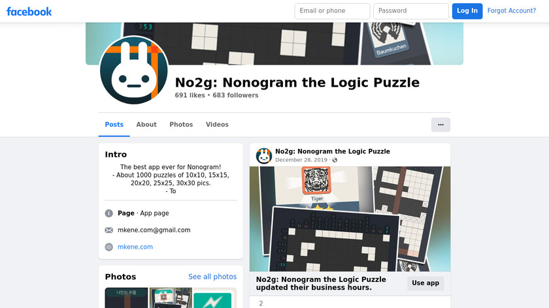Click the post author's small avatar
Viewport: 549px width, 308px height.
coord(264,156)
